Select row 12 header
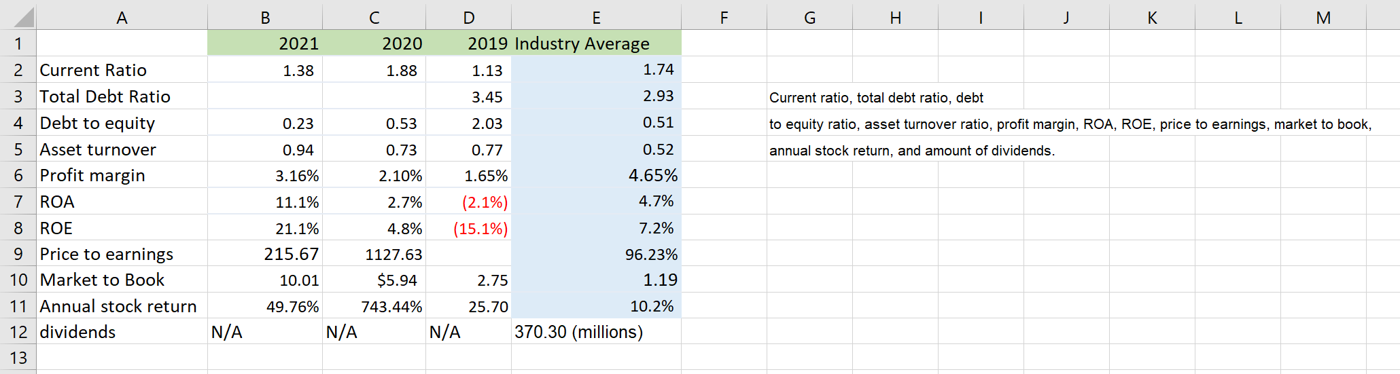Image resolution: width=1400 pixels, height=374 pixels. pyautogui.click(x=18, y=332)
